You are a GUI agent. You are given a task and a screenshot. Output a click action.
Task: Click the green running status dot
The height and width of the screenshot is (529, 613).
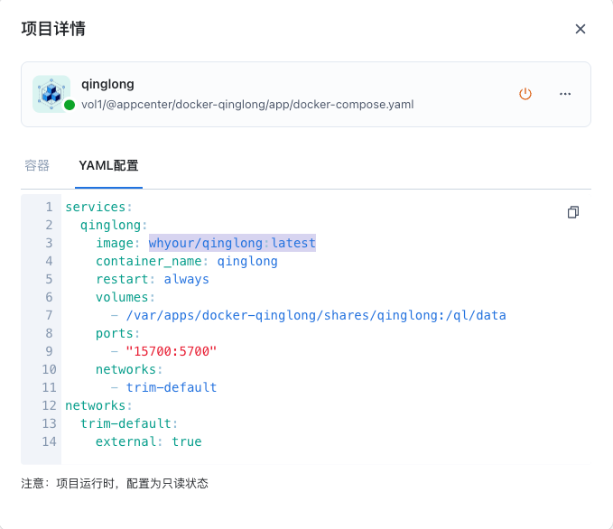coord(70,106)
